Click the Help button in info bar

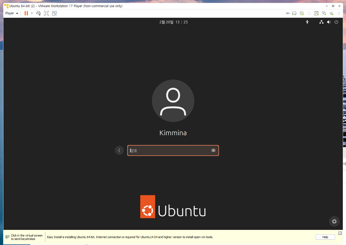click(x=325, y=237)
